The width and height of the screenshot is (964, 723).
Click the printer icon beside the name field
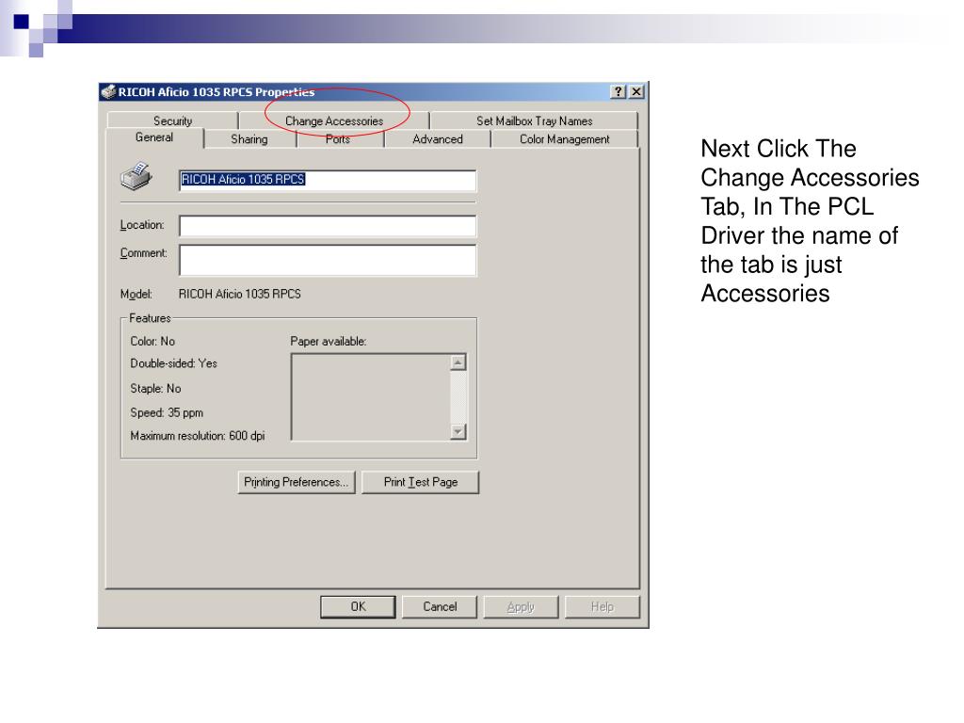click(x=136, y=176)
